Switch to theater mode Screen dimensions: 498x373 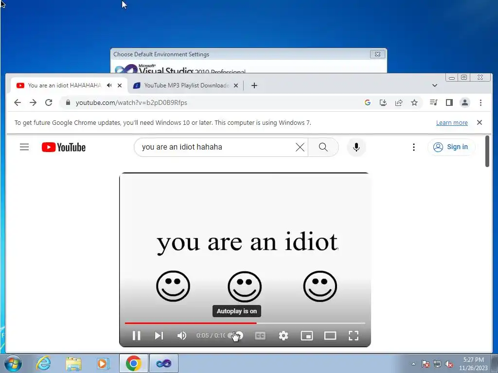(x=330, y=336)
